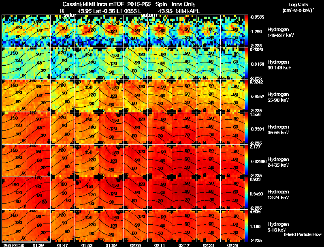Click the '01:59' time axis label

coord(111,245)
